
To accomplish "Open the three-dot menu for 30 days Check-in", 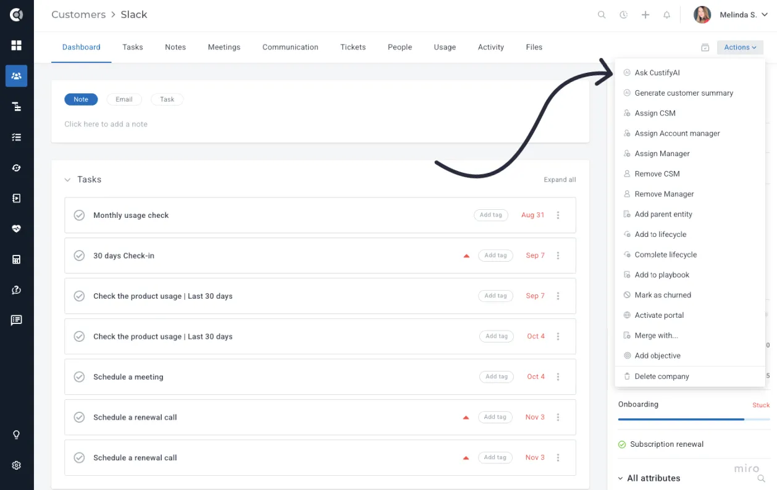I will (x=558, y=255).
